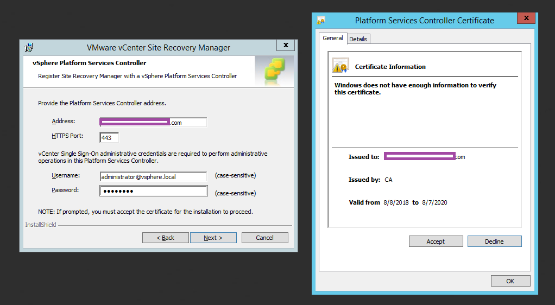Decline the certificate
The height and width of the screenshot is (305, 555).
click(494, 242)
